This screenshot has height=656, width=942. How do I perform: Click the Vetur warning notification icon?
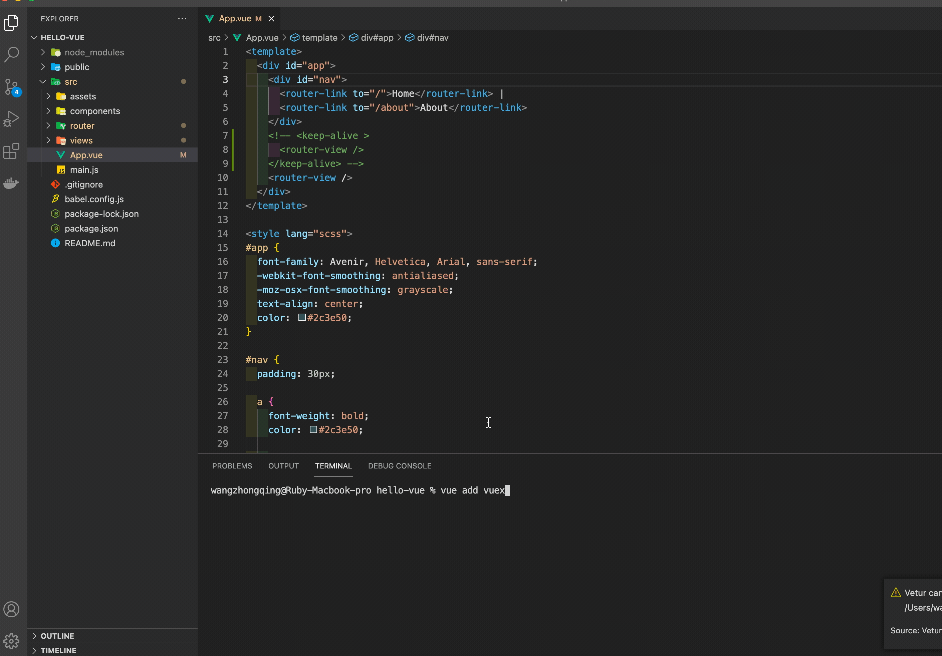(x=896, y=593)
